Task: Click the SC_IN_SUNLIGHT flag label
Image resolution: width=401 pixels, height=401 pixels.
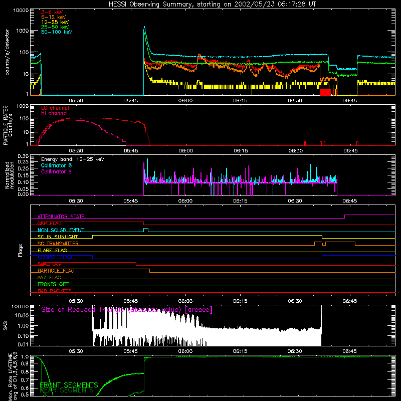Action: tap(58, 237)
